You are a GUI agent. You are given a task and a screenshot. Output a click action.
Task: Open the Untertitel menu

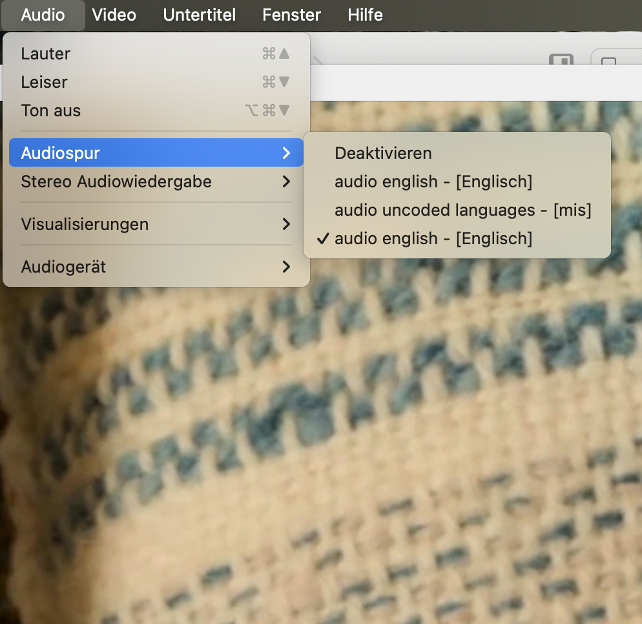200,15
